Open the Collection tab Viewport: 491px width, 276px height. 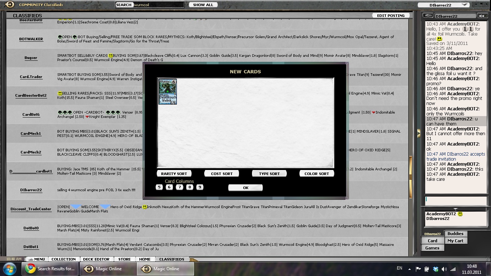pos(63,259)
